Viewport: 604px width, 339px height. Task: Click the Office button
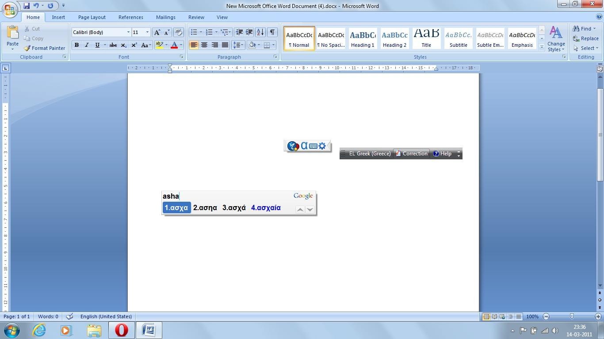point(9,8)
